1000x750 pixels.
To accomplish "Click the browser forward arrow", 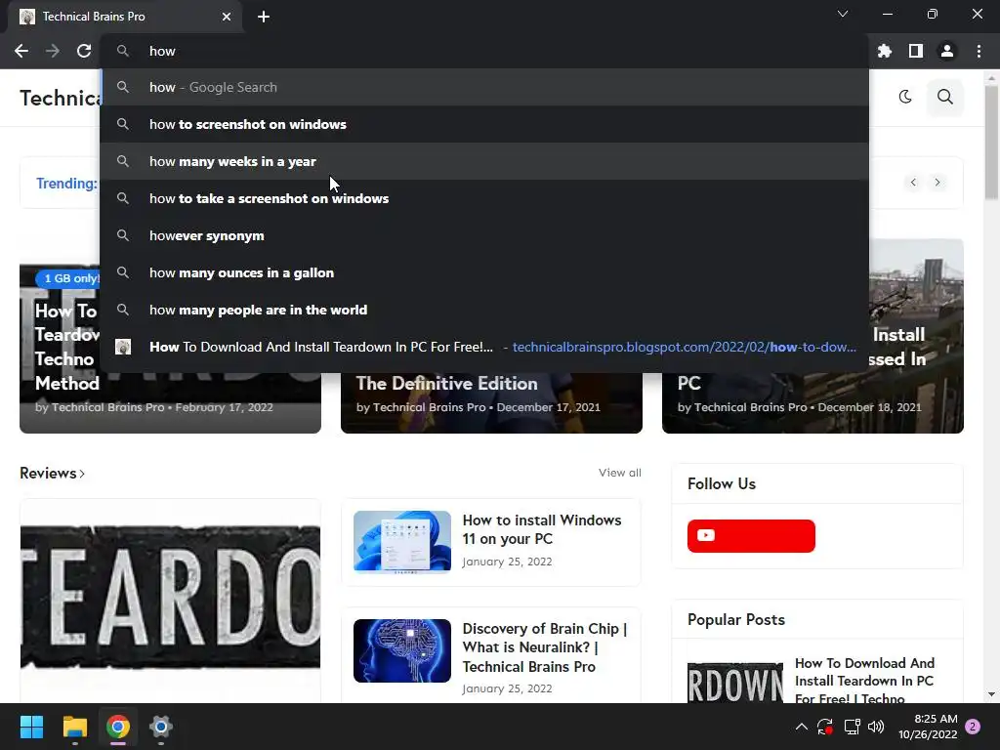I will pos(53,51).
